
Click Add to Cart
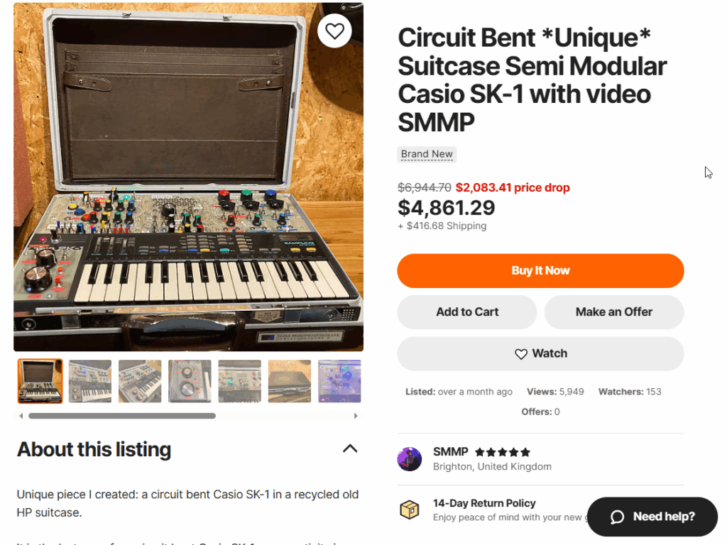click(467, 312)
